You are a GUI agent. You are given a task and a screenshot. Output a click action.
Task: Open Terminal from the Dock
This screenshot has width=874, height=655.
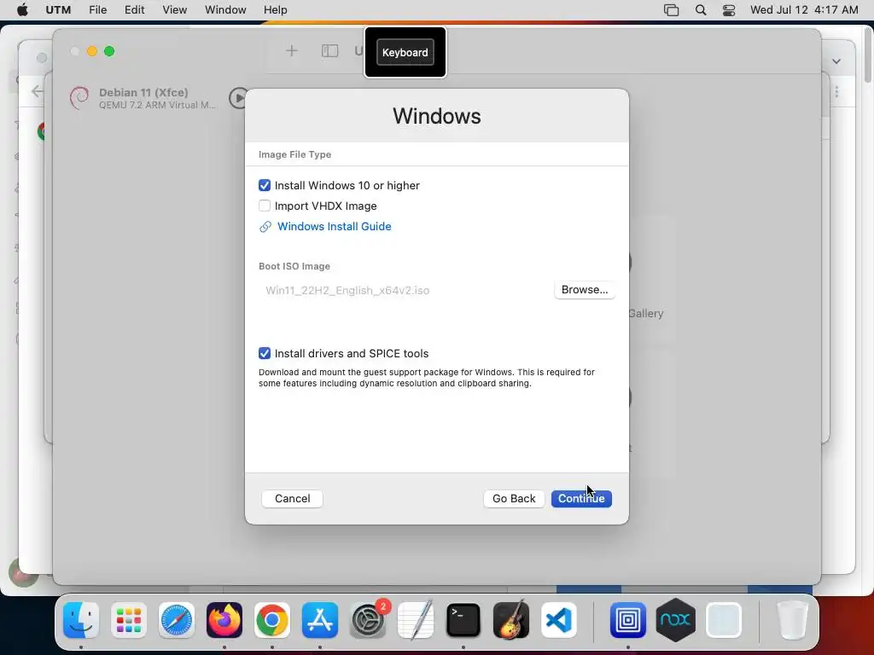point(463,620)
